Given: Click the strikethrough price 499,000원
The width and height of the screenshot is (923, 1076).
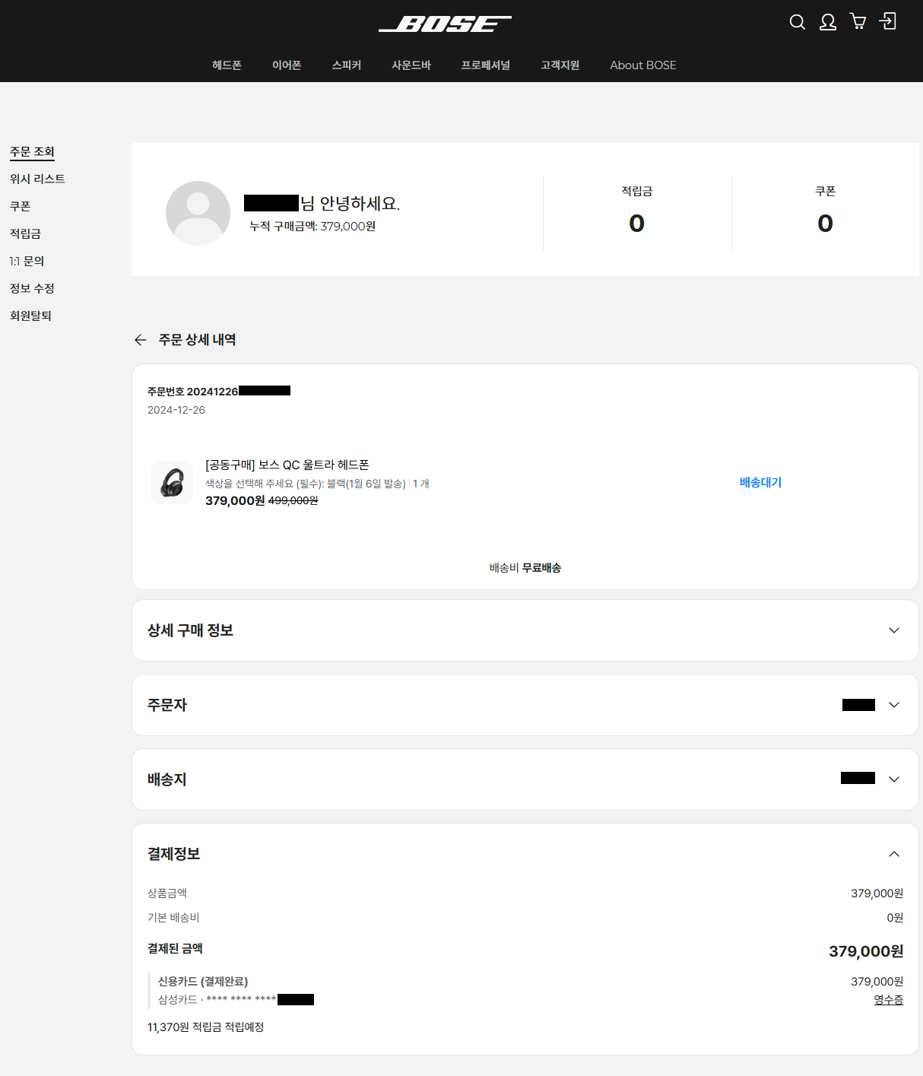Looking at the screenshot, I should pyautogui.click(x=293, y=500).
